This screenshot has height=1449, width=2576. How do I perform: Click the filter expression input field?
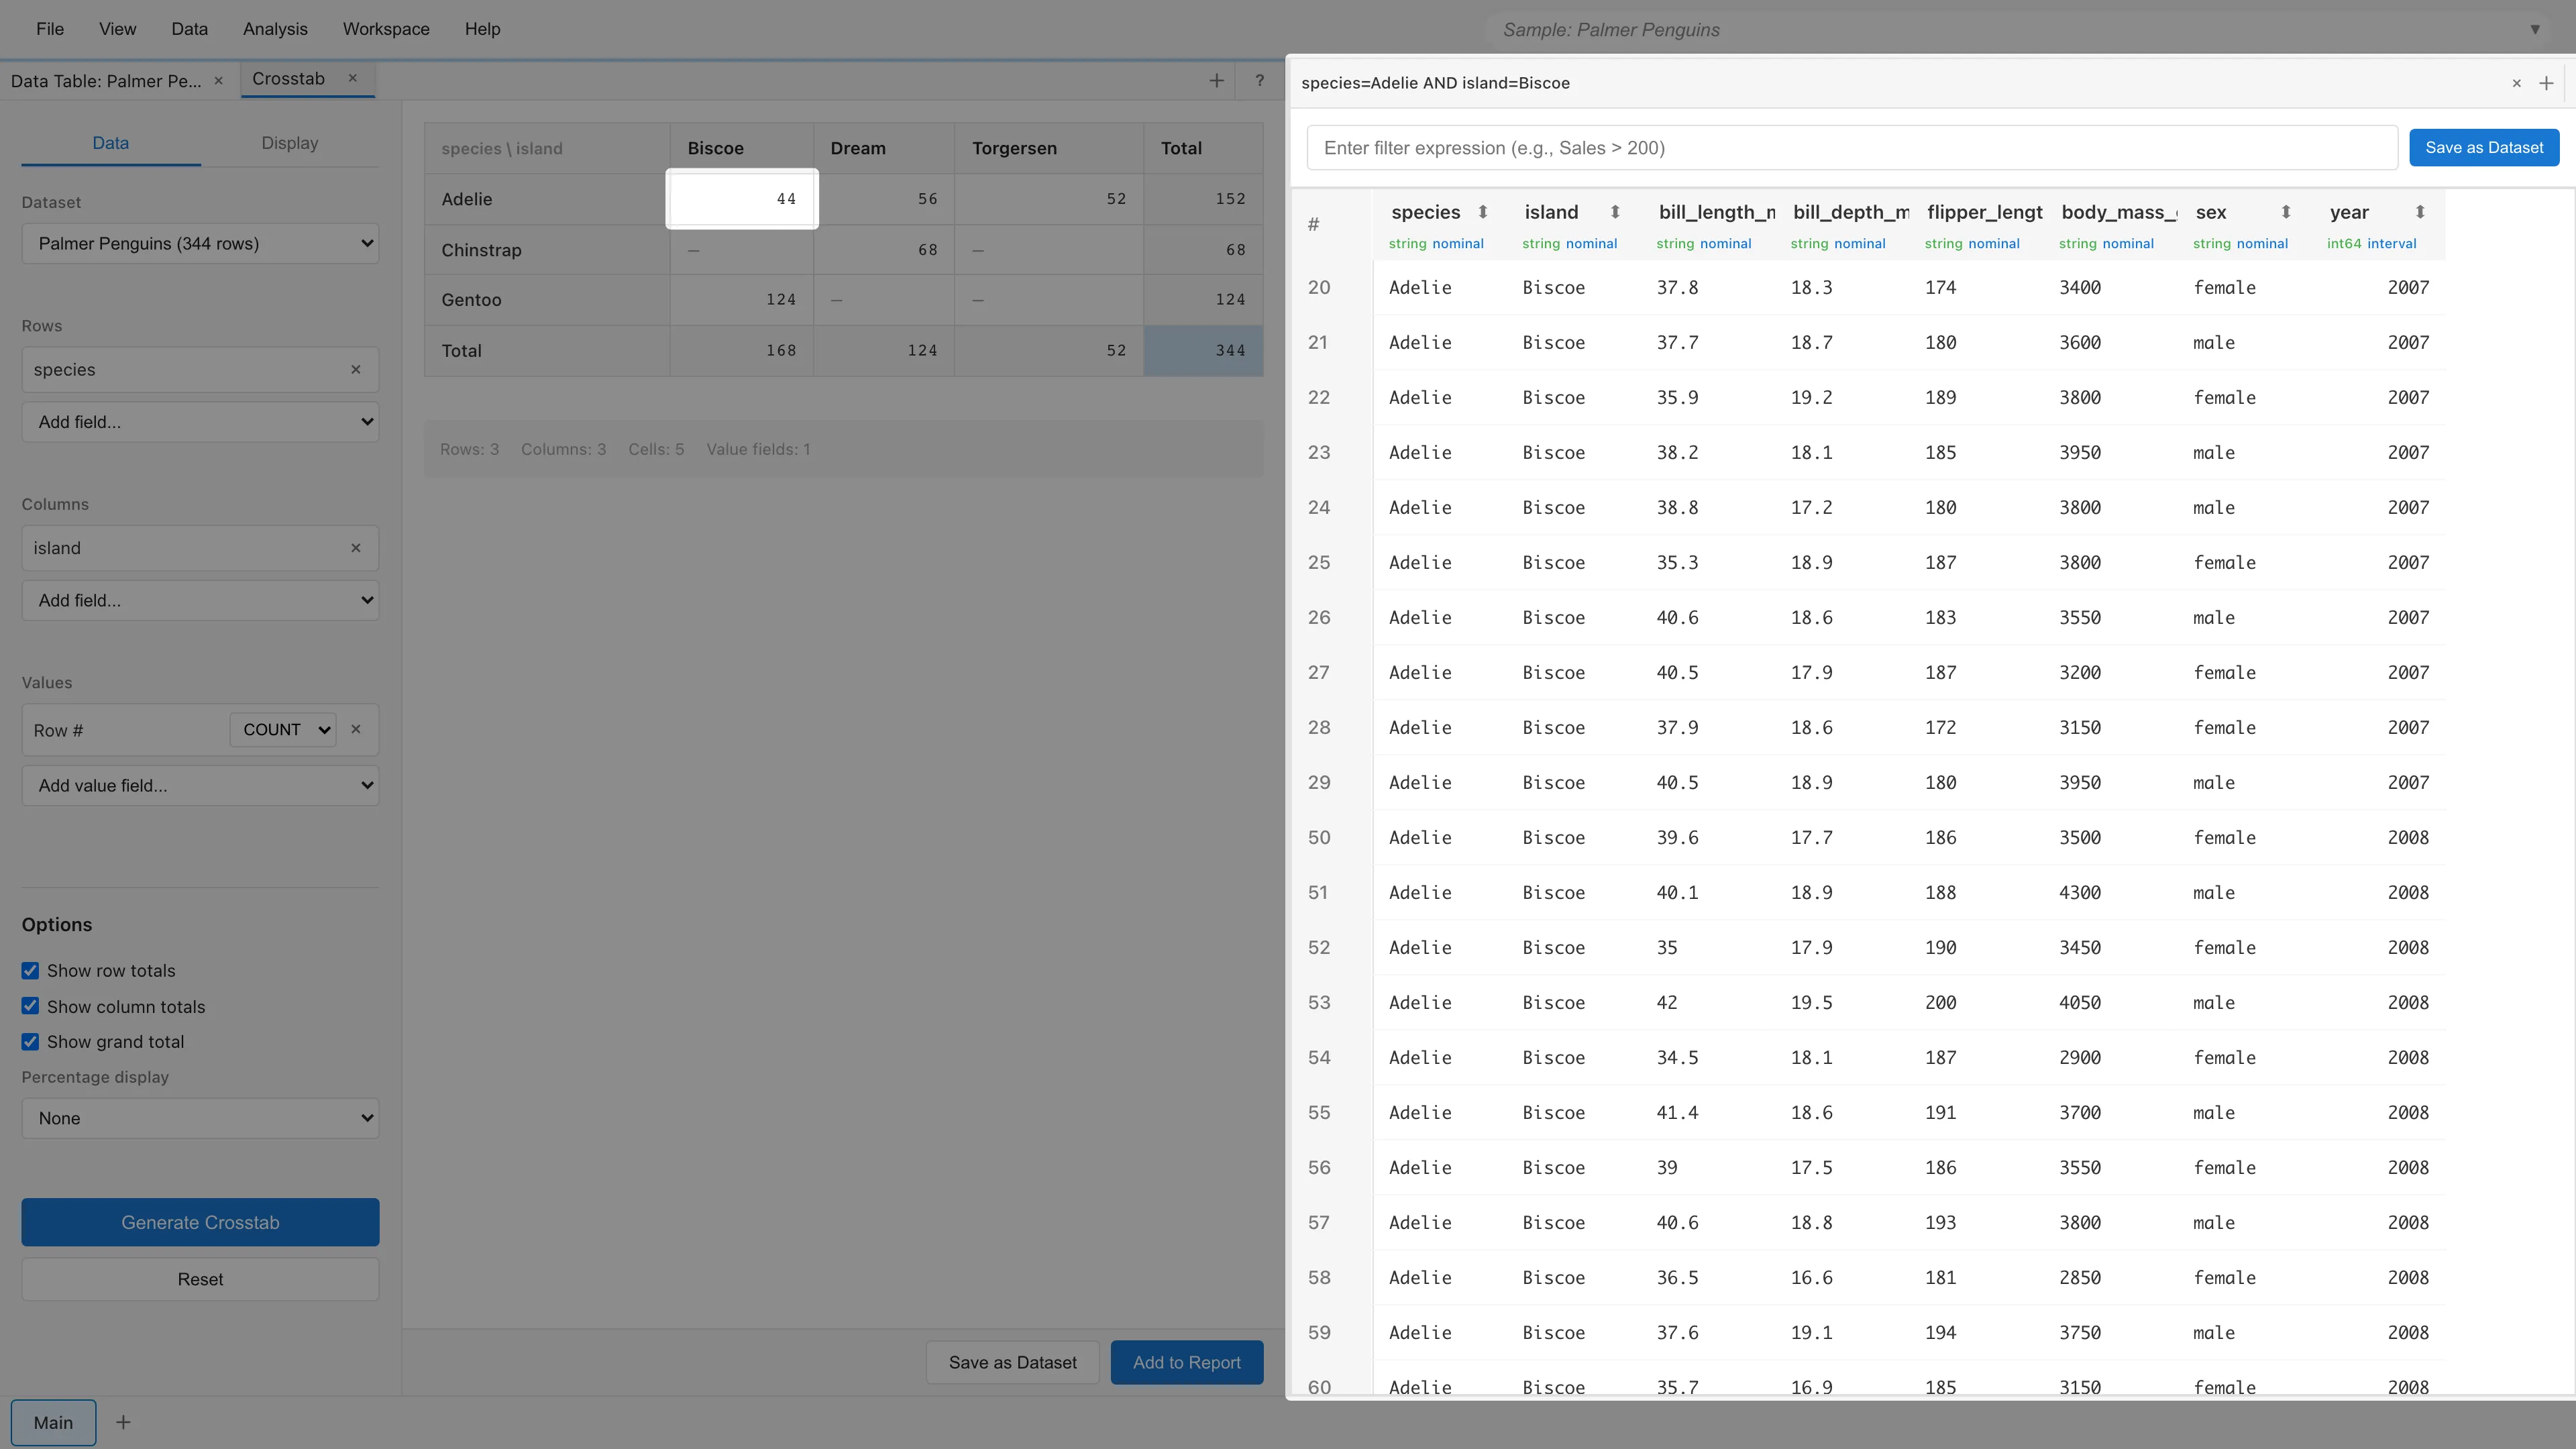1848,147
